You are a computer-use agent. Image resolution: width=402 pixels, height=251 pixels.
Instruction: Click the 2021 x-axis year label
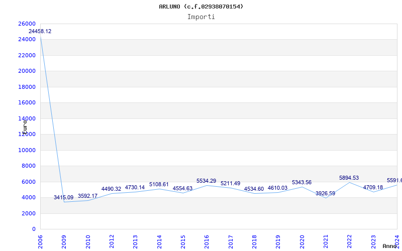[326, 242]
